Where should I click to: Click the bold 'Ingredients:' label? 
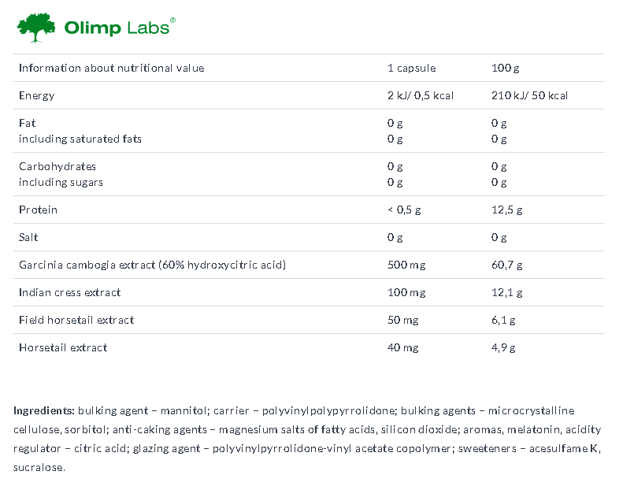click(43, 411)
